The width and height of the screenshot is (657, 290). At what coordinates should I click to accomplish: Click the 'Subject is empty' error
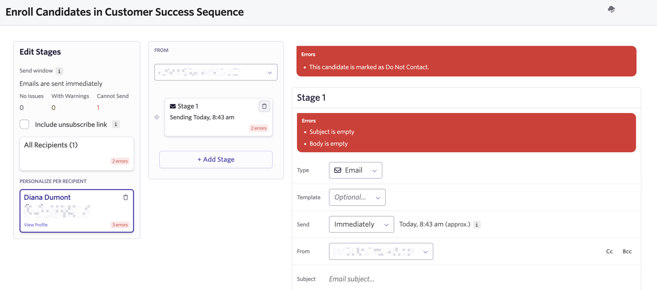pos(332,132)
